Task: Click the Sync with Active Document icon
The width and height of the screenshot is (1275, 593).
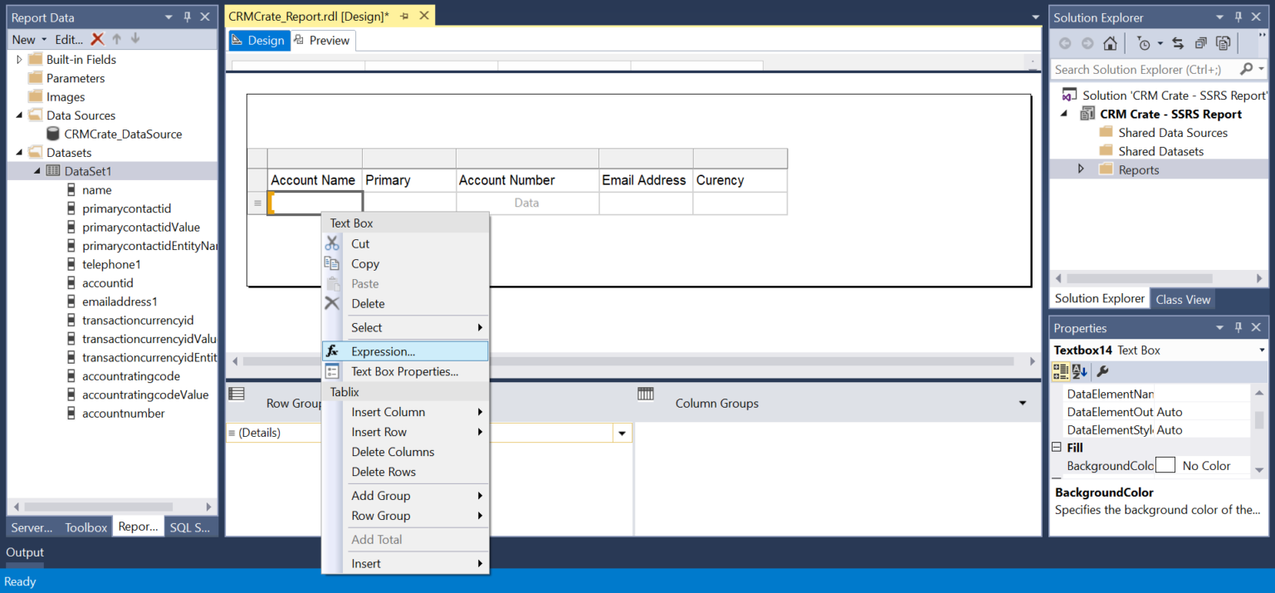Action: click(x=1178, y=43)
